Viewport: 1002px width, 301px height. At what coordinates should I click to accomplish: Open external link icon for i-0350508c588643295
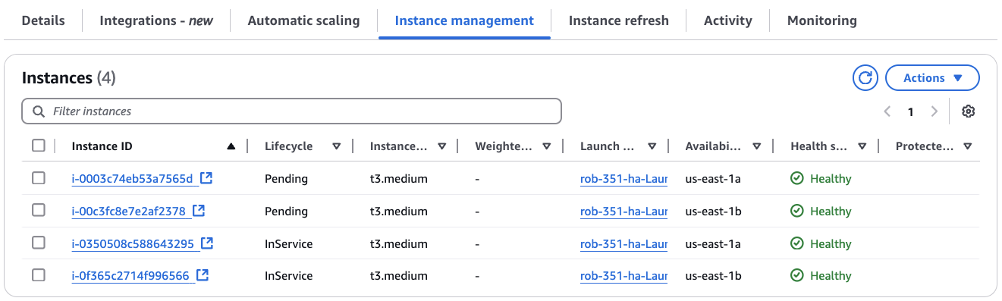(x=207, y=243)
